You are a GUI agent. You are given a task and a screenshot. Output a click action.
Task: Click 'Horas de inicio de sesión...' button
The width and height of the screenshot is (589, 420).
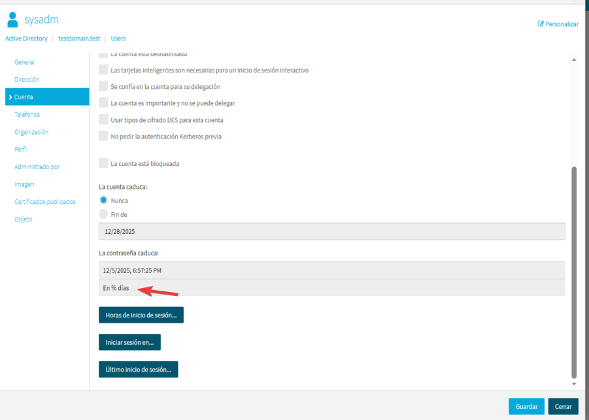pos(141,314)
